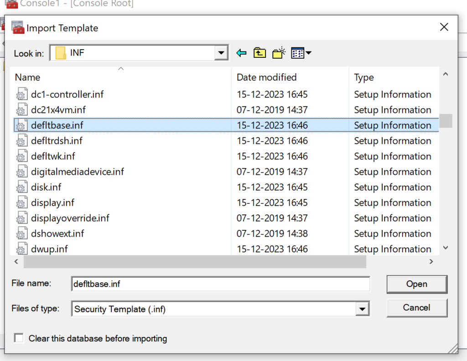
Task: Sort files by the Type column
Action: (x=394, y=77)
